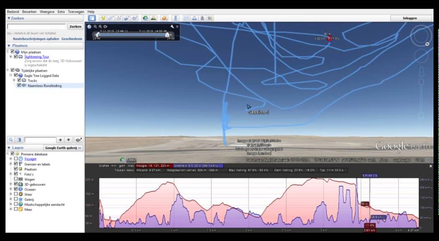The width and height of the screenshot is (439, 241).
Task: Record a tour with the camera icon
Action: (134, 18)
